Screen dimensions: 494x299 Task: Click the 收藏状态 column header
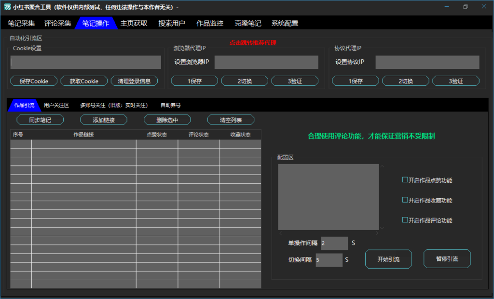pyautogui.click(x=240, y=135)
